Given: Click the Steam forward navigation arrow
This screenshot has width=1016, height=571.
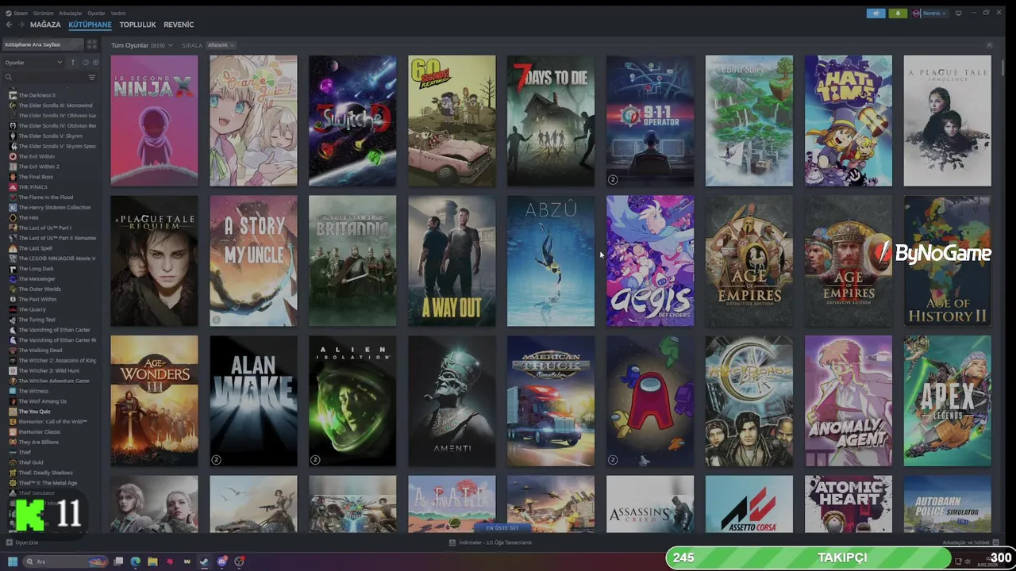Looking at the screenshot, I should pyautogui.click(x=21, y=25).
